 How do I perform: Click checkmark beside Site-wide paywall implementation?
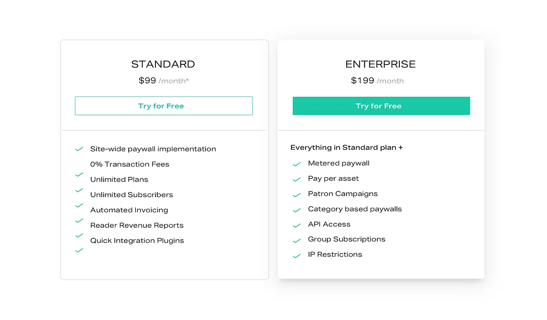coord(79,149)
